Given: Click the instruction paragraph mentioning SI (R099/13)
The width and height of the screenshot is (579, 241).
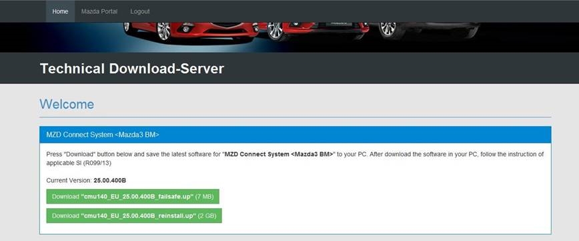Looking at the screenshot, I should [x=295, y=158].
